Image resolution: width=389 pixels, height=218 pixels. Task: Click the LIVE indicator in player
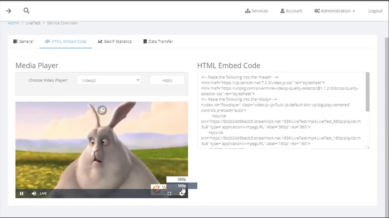pos(43,193)
